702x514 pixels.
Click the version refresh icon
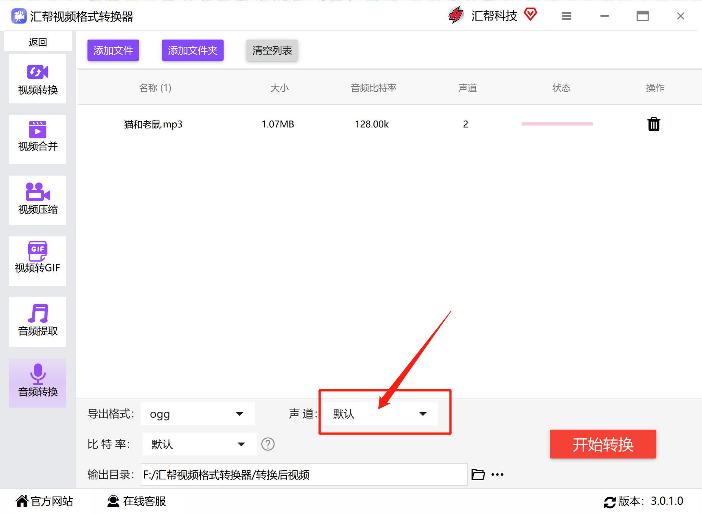[x=610, y=502]
